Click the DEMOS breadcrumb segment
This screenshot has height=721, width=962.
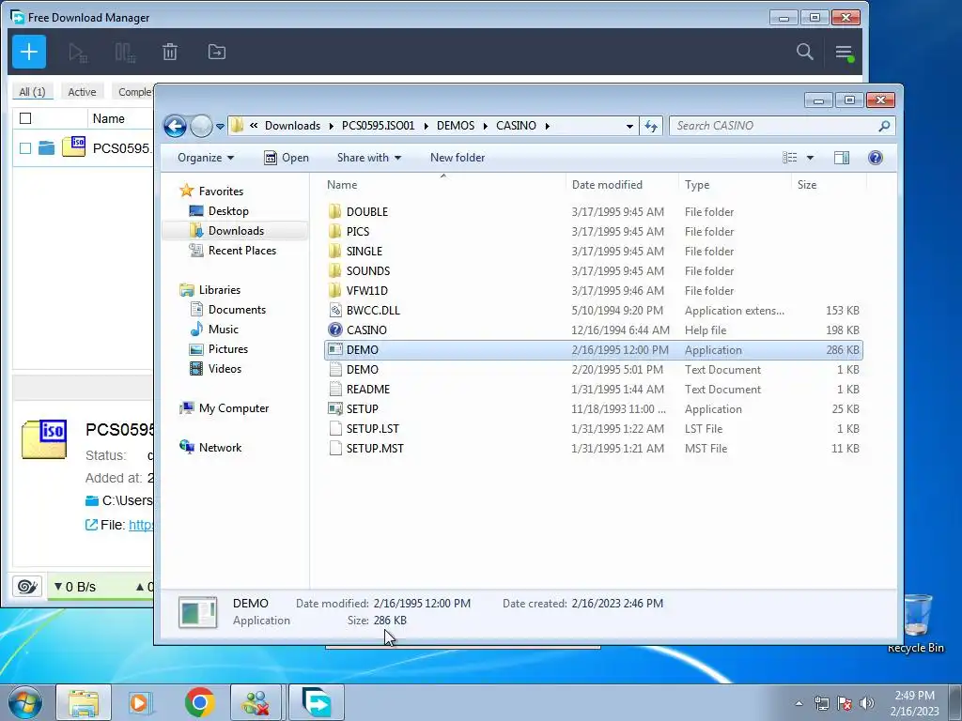456,126
